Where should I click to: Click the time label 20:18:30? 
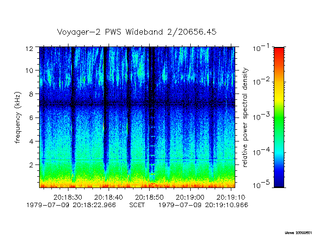point(67,197)
